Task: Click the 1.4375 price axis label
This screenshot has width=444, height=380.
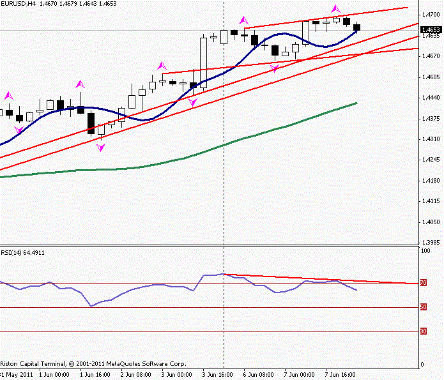Action: click(x=431, y=118)
